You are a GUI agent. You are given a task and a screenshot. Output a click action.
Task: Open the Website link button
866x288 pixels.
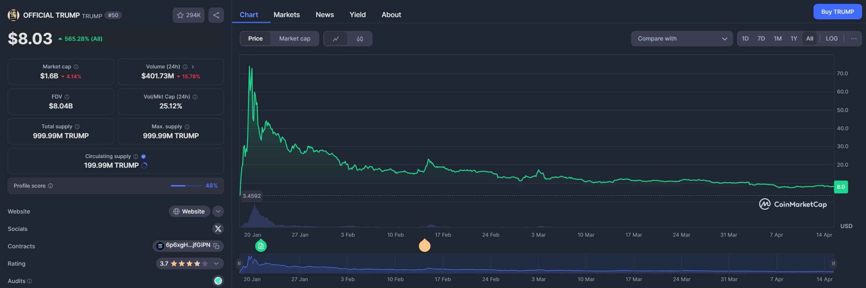[x=189, y=212]
